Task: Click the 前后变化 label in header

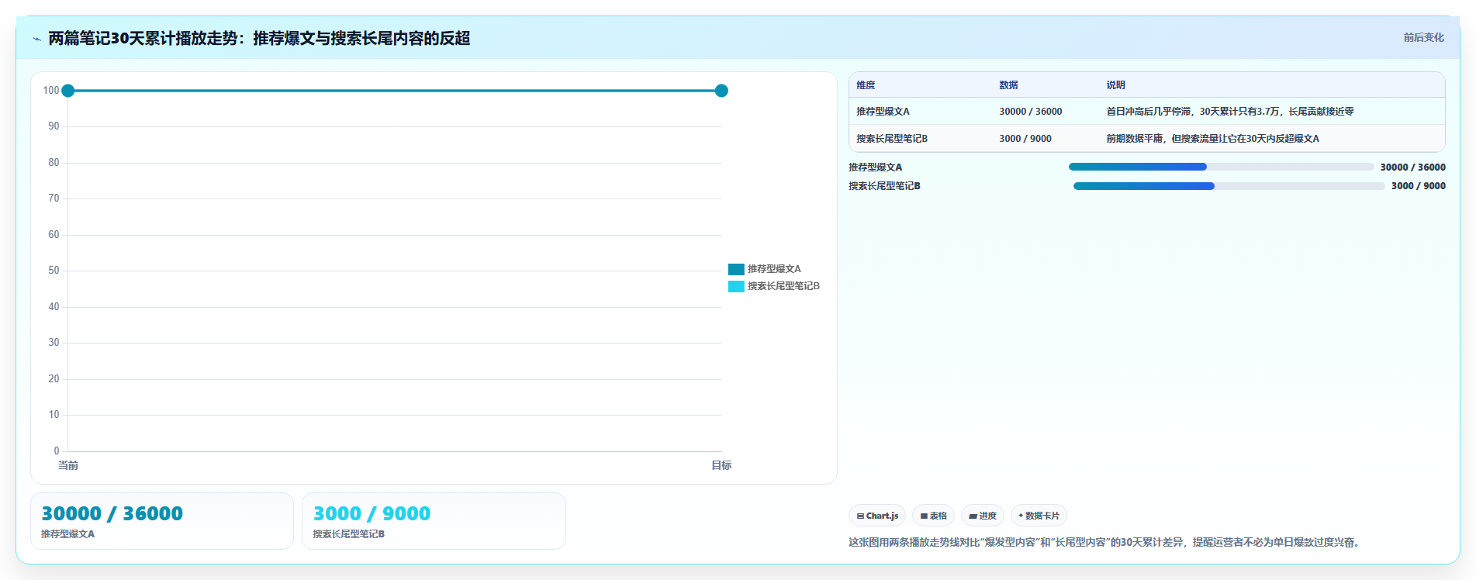Action: [x=1423, y=37]
